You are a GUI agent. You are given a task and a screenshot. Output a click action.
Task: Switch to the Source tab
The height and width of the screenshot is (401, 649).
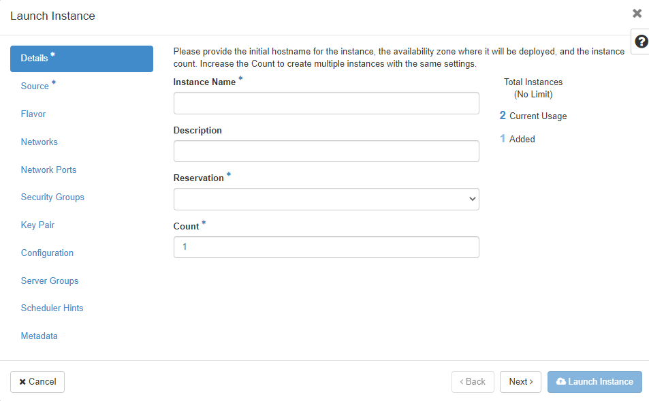click(x=35, y=86)
